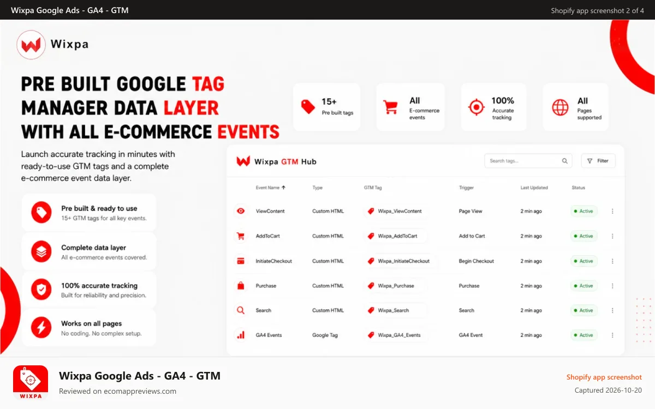Screen dimensions: 655x409
Task: Open the three-dot menu for AddToCart row
Action: click(x=612, y=236)
